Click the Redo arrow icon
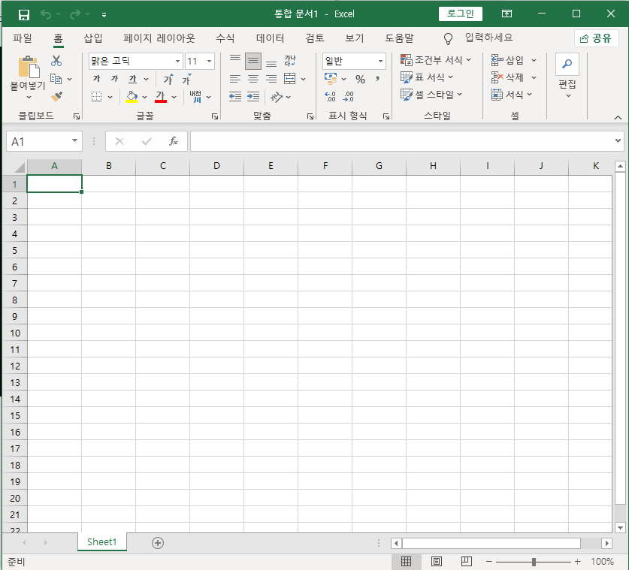The image size is (629, 570). (74, 15)
